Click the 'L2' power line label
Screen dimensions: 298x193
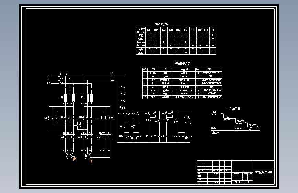48,79
